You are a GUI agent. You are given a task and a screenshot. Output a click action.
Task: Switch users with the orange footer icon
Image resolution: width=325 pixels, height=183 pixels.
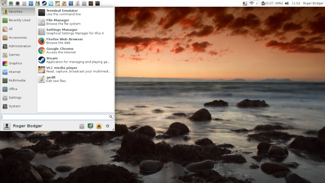click(99, 126)
